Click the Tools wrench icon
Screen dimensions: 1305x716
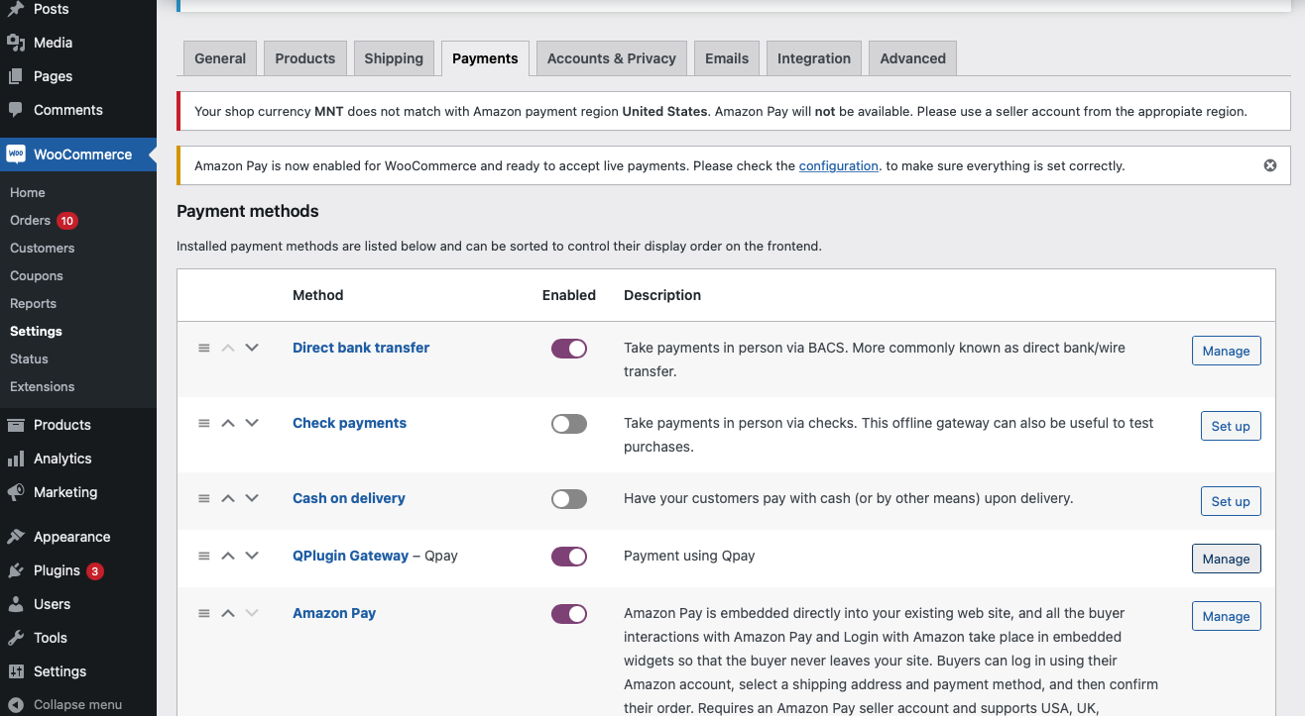(x=16, y=638)
